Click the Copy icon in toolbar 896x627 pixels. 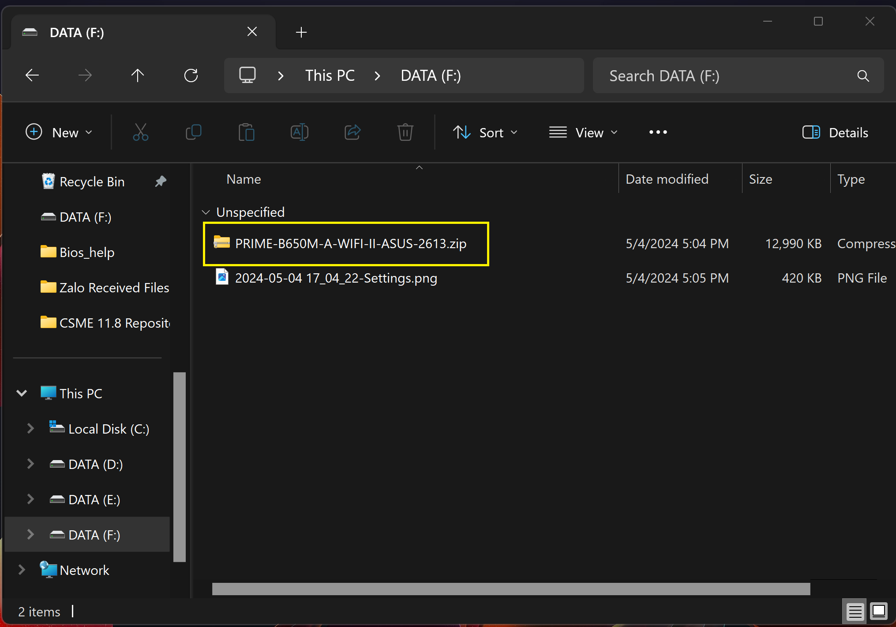point(193,132)
